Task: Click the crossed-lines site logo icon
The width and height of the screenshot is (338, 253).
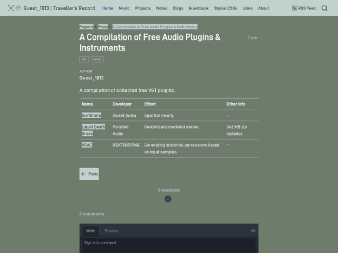Action: pyautogui.click(x=11, y=8)
